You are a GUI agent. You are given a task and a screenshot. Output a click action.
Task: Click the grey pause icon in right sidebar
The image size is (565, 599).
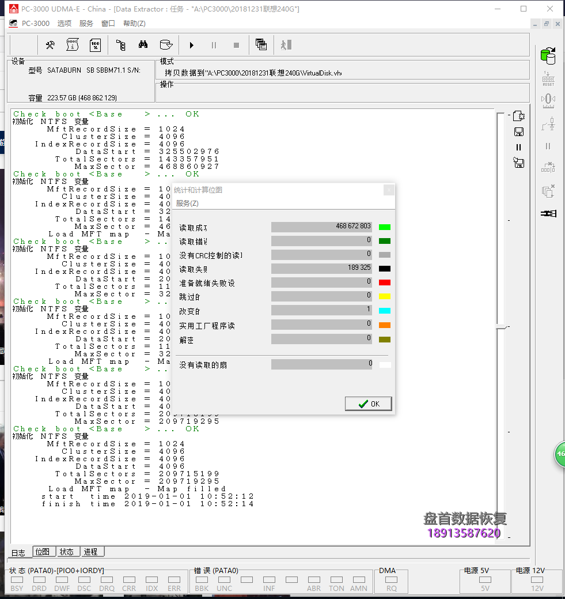pos(548,146)
